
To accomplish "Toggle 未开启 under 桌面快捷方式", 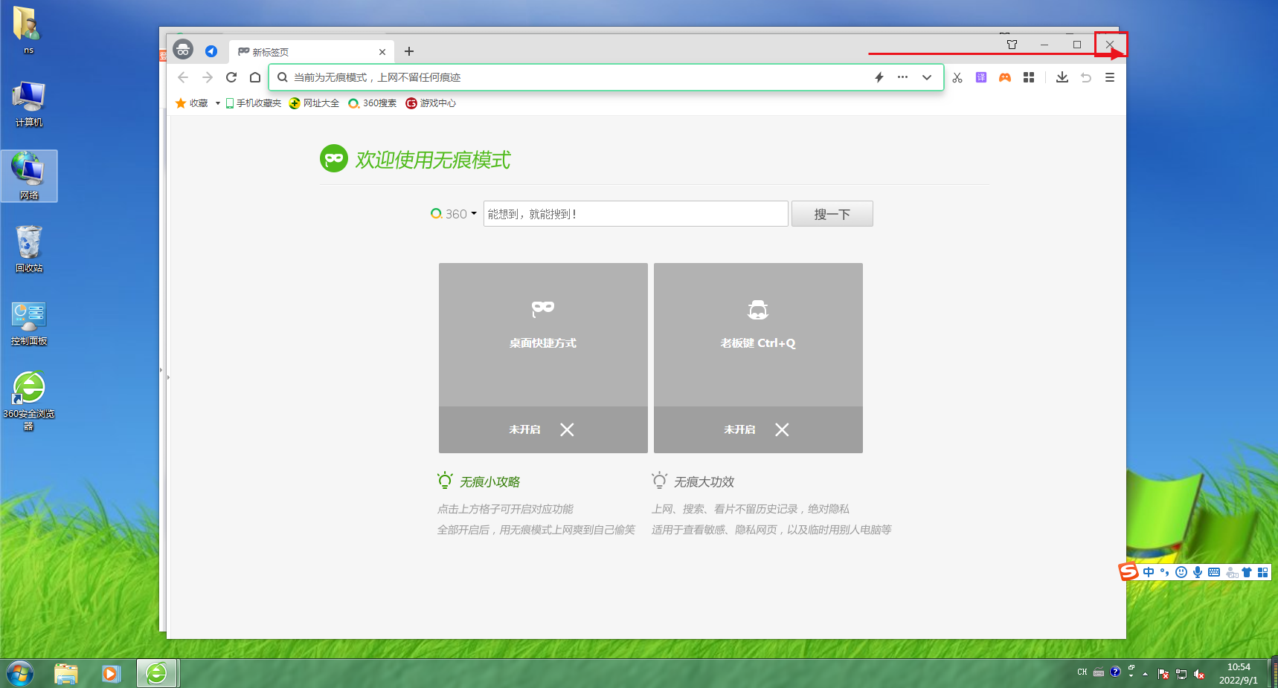I will point(543,429).
